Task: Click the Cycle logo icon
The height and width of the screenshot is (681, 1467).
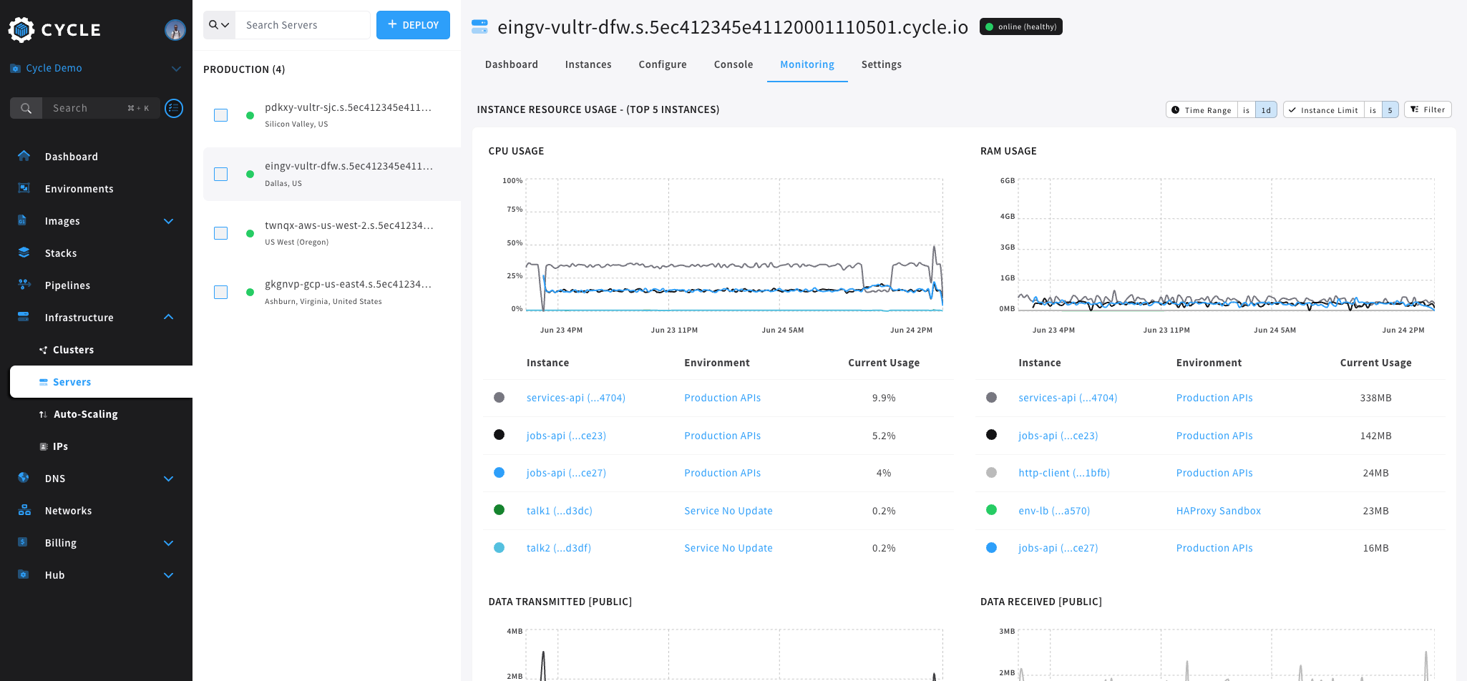Action: pyautogui.click(x=21, y=29)
